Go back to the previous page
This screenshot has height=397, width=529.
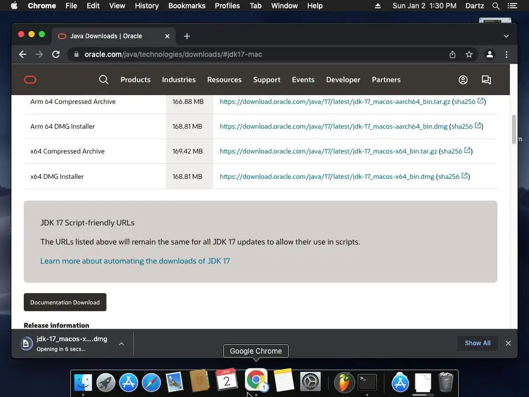[x=23, y=54]
